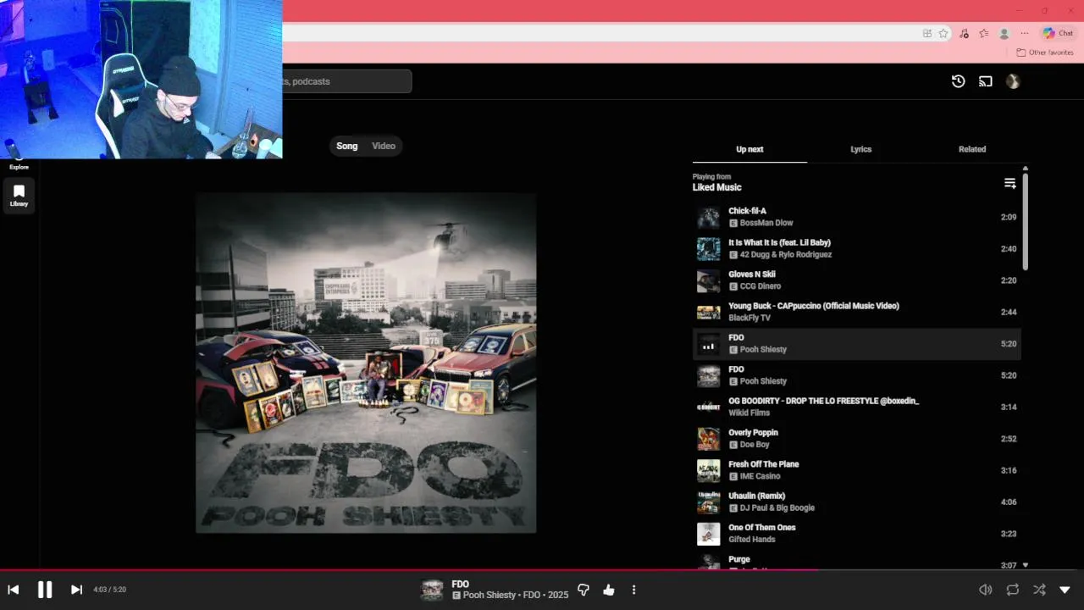Open browser profile icon

(x=1004, y=33)
